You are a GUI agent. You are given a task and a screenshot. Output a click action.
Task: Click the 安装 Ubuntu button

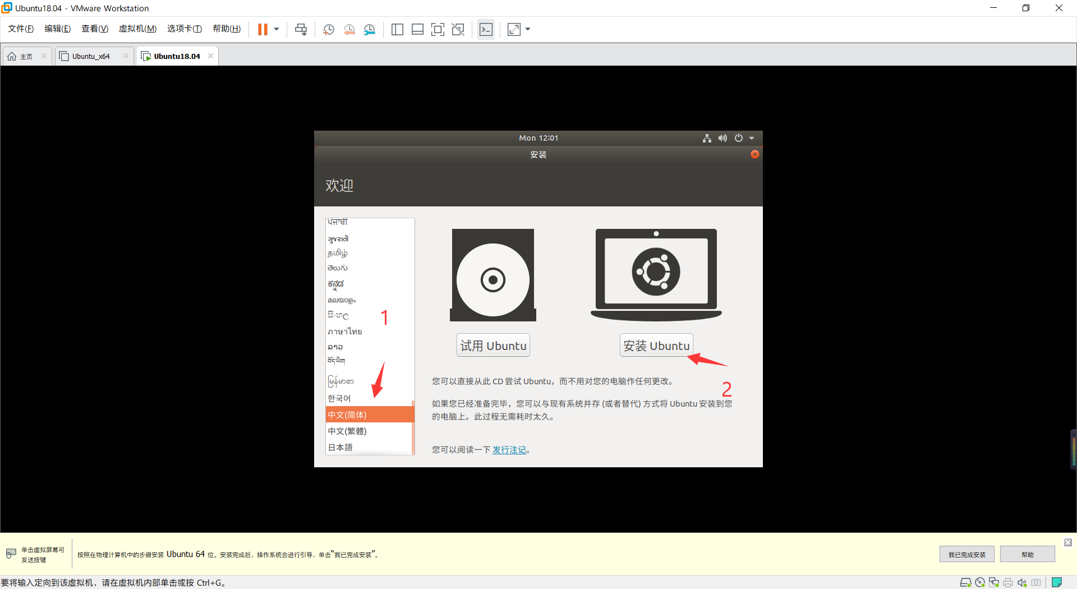(656, 346)
